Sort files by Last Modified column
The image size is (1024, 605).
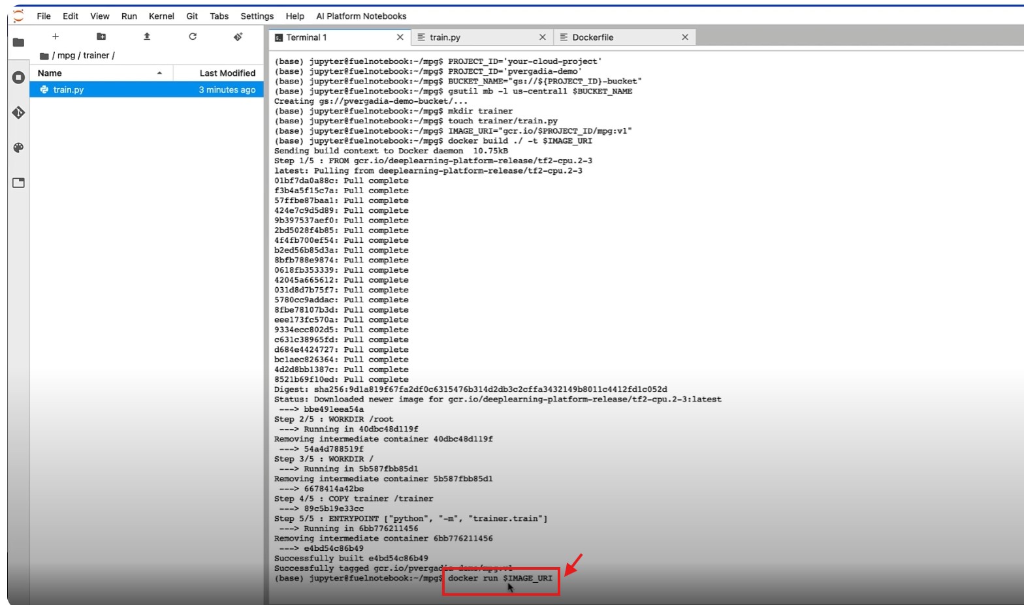pyautogui.click(x=227, y=73)
